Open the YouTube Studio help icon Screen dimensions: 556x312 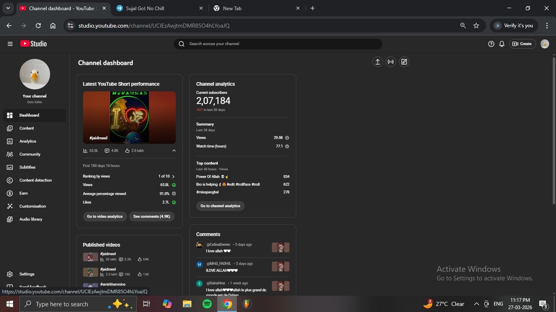(x=491, y=44)
